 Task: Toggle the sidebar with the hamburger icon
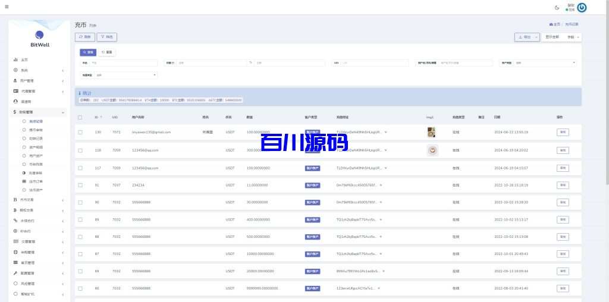(7, 7)
